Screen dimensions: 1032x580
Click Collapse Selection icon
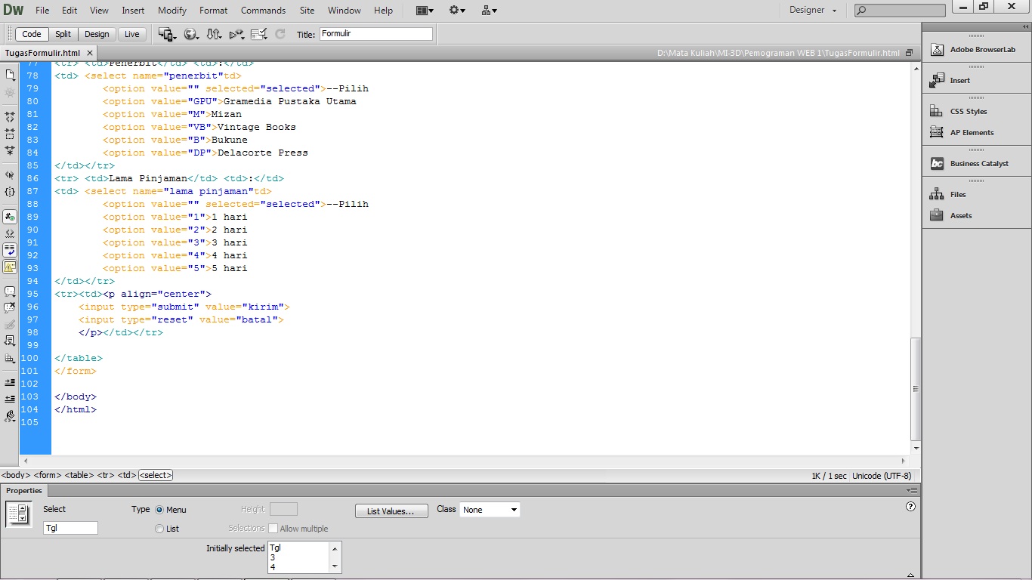[10, 134]
